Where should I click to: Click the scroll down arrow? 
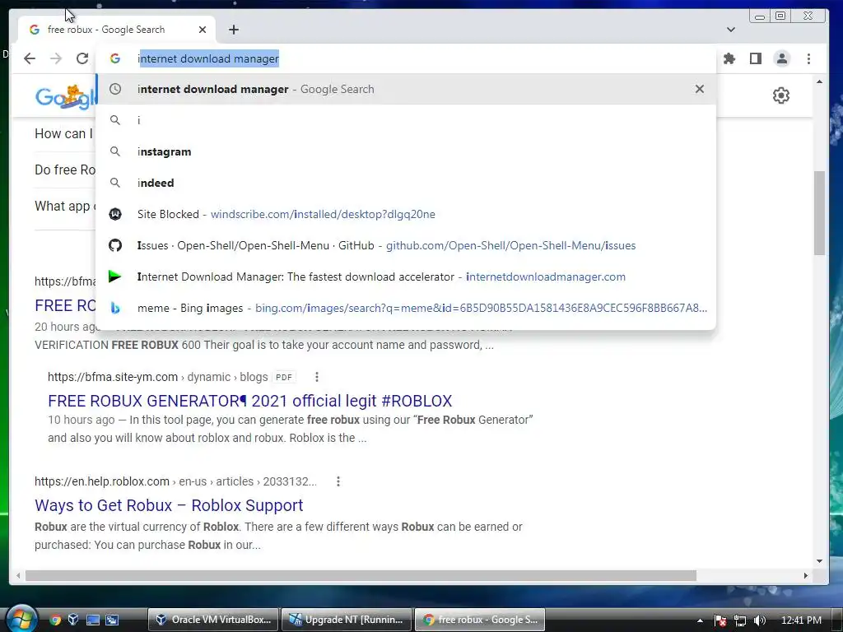[819, 561]
